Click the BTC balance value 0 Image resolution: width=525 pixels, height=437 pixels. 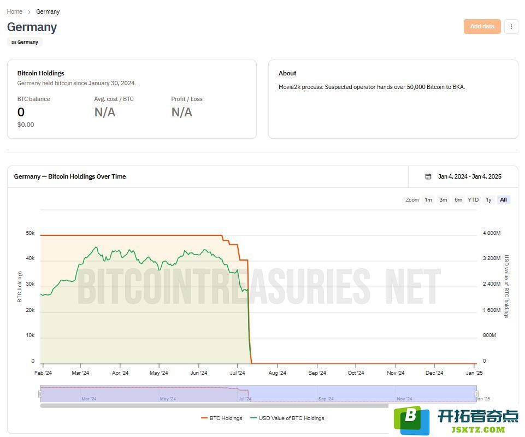coord(21,112)
